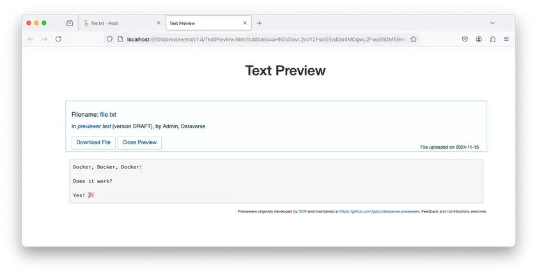Screen dimensions: 537x275
Task: Reload the current page
Action: [58, 39]
